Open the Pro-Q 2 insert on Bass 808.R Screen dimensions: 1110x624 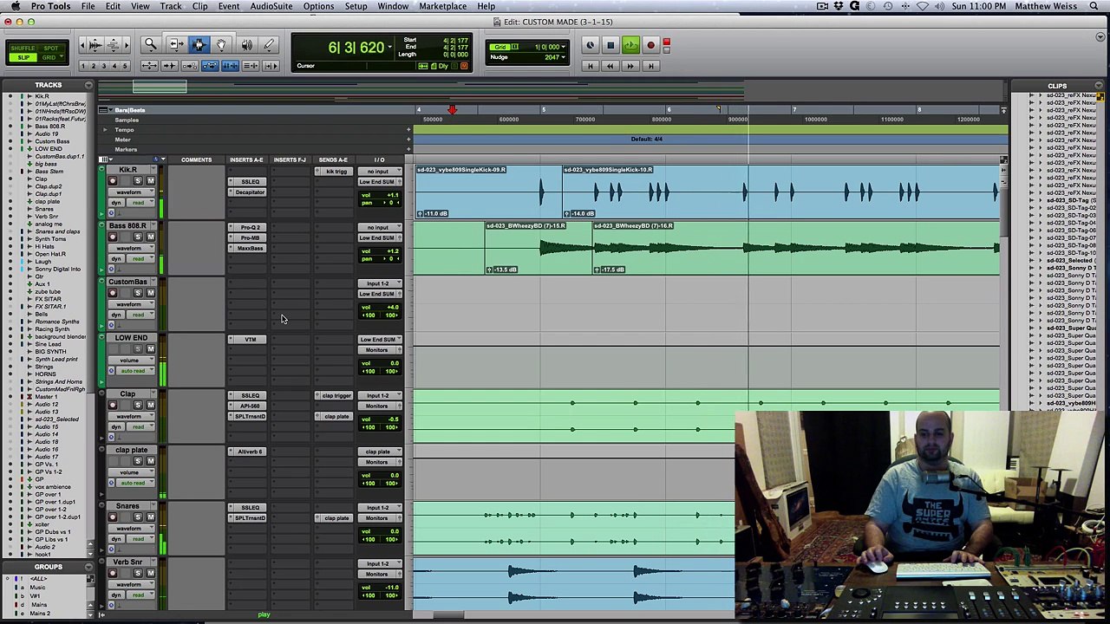coord(250,227)
